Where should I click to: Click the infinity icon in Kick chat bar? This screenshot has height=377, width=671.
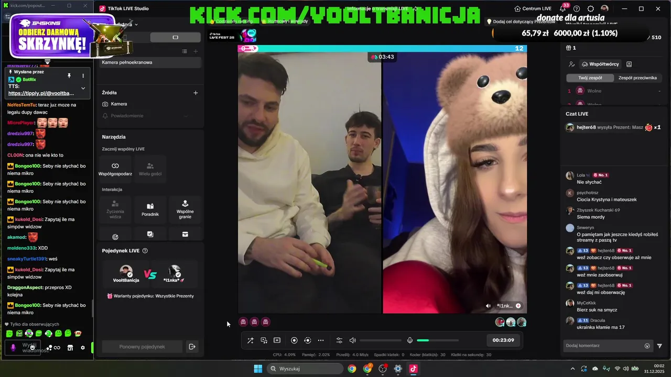click(57, 348)
